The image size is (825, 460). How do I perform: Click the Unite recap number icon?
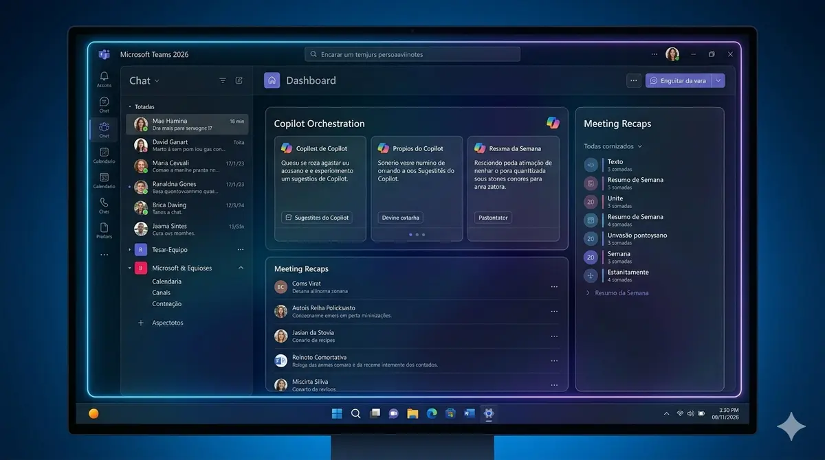[591, 202]
